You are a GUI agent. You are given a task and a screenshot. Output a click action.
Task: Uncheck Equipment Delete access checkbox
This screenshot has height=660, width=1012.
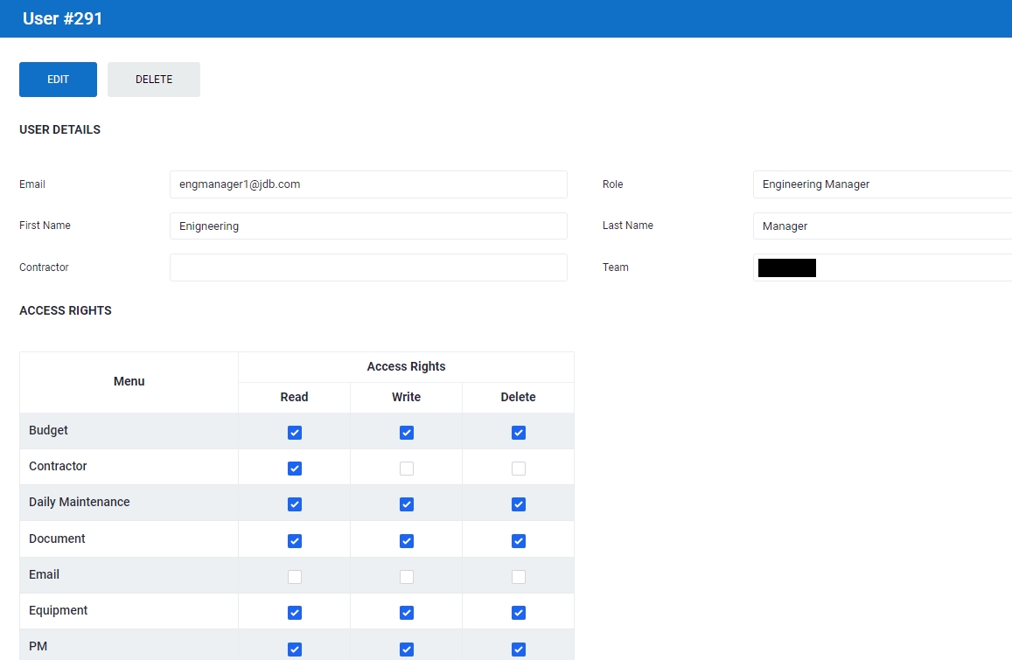click(x=519, y=613)
